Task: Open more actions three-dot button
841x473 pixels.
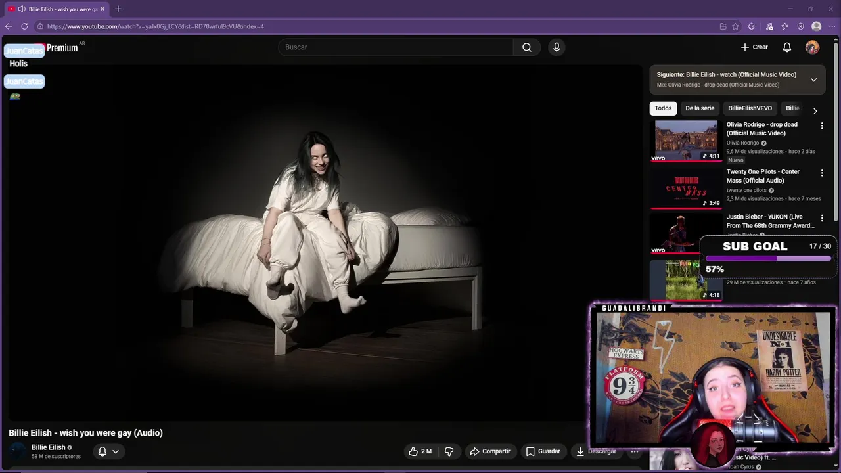Action: [x=635, y=451]
